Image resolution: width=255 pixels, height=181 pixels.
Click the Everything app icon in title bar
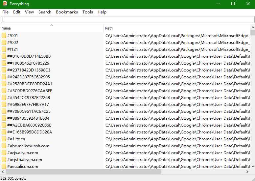(x=5, y=4)
